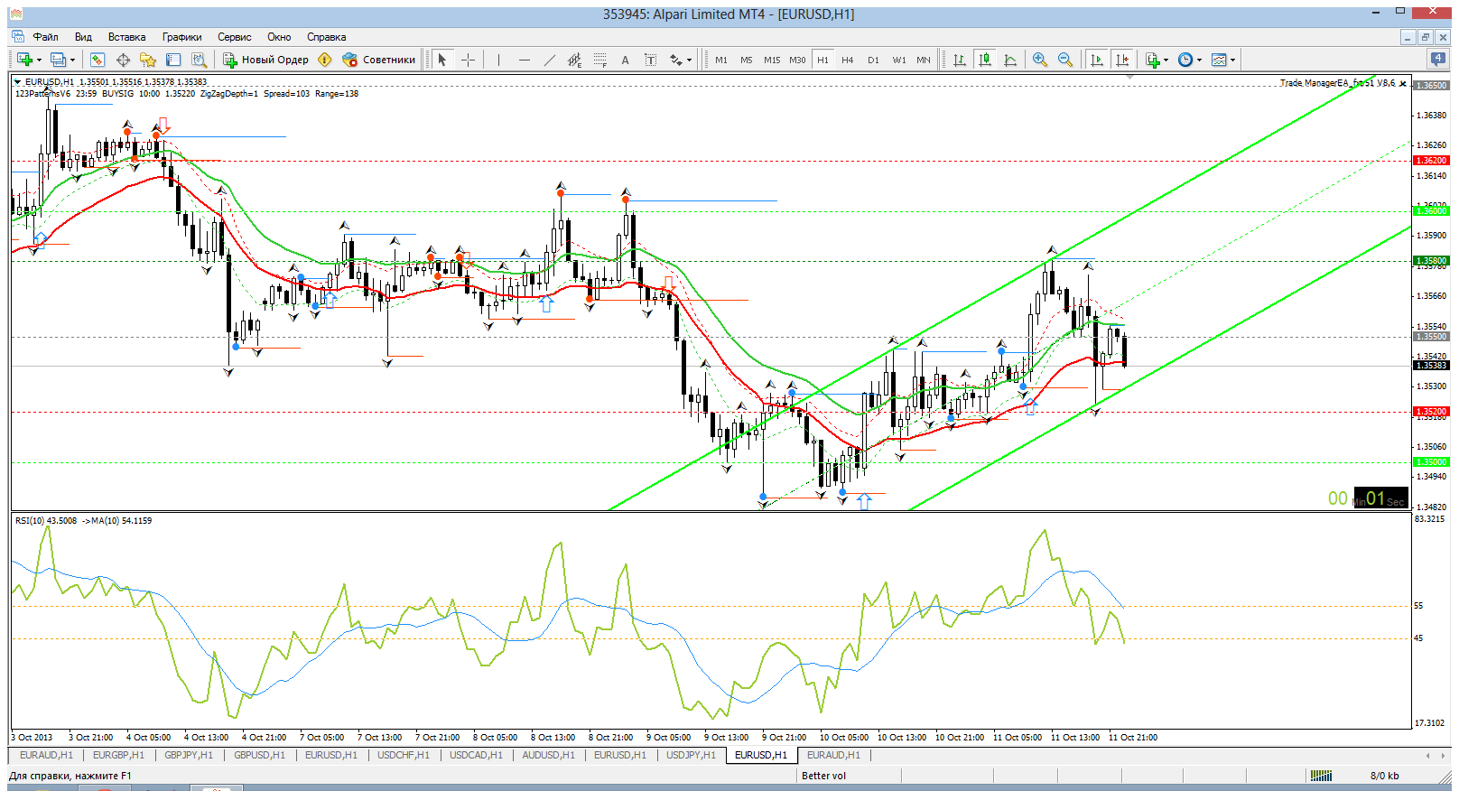Select the H4 timeframe button
This screenshot has height=791, width=1459.
(x=847, y=60)
